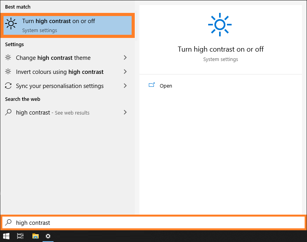The height and width of the screenshot is (242, 307).
Task: Open Task View from the taskbar
Action: tap(20, 236)
